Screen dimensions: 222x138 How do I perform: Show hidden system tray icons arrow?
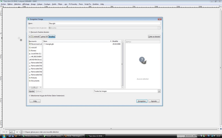coord(199,136)
